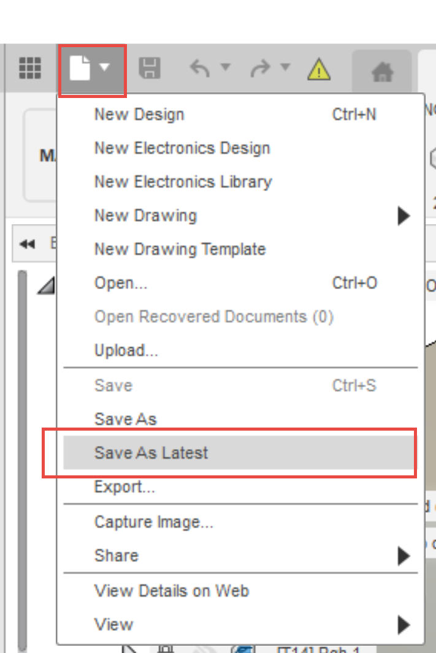Collapse the browser with double-arrow icon
436x653 pixels.
pyautogui.click(x=27, y=244)
